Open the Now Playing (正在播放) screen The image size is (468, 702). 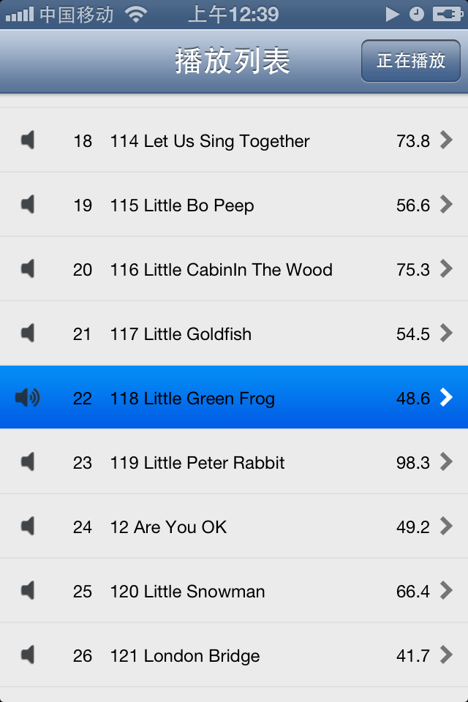411,61
